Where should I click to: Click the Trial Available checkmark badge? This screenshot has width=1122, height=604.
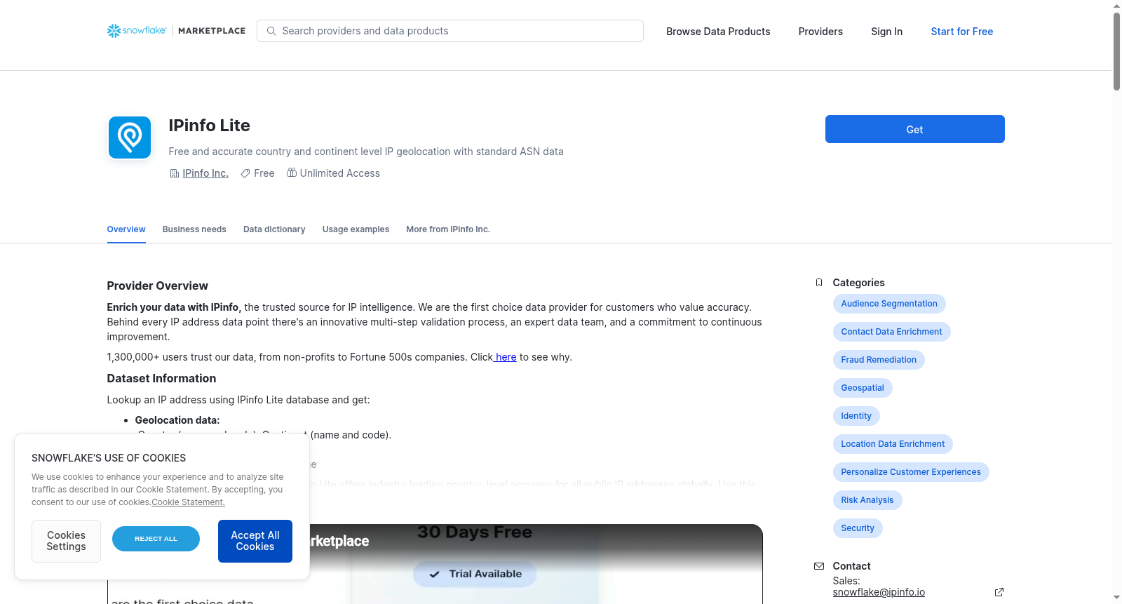click(475, 574)
